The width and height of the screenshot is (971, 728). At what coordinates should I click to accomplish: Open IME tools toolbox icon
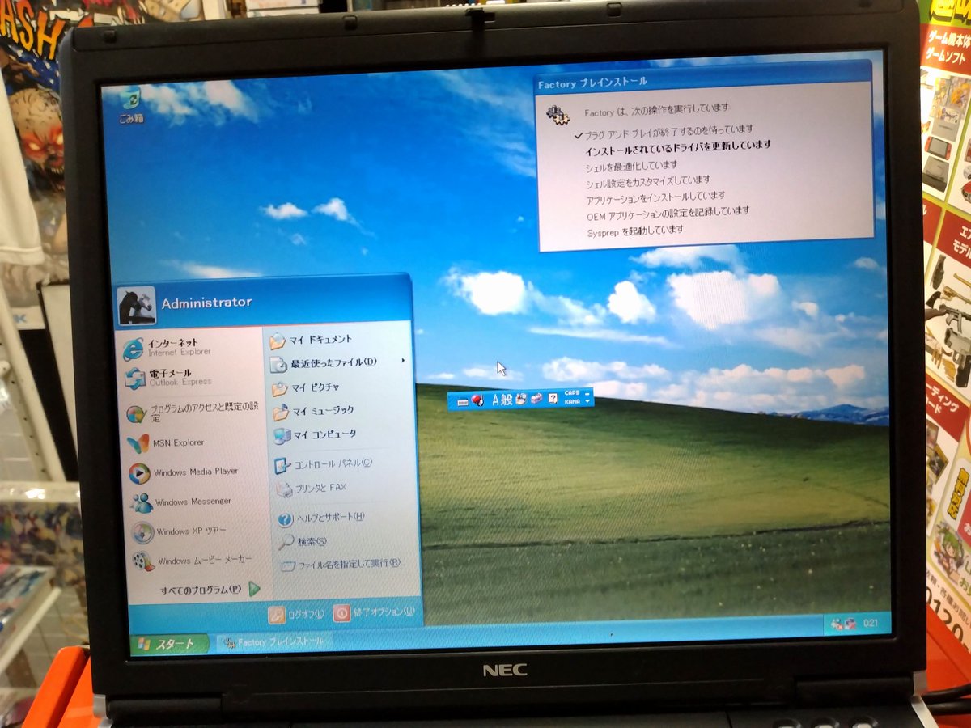coord(536,398)
